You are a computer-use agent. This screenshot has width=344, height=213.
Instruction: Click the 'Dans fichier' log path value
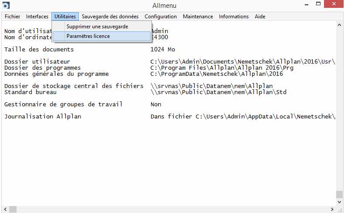(x=243, y=116)
